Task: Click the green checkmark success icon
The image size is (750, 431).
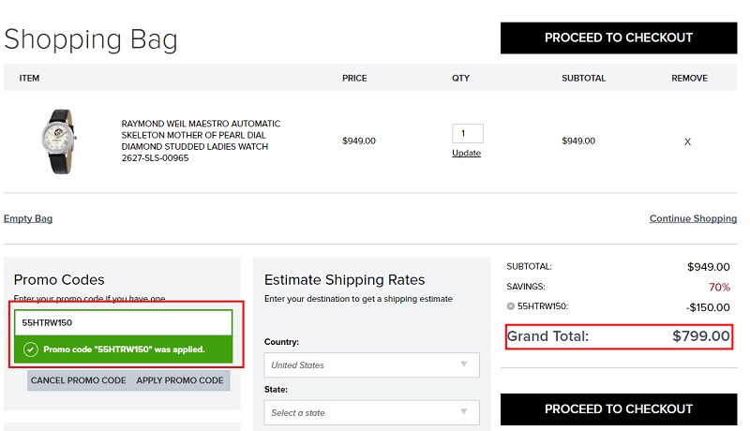Action: (31, 349)
